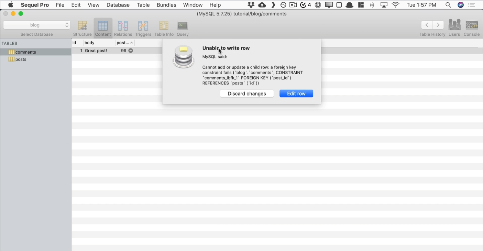Click the clock showing Tue 1:57 PM

(x=421, y=5)
